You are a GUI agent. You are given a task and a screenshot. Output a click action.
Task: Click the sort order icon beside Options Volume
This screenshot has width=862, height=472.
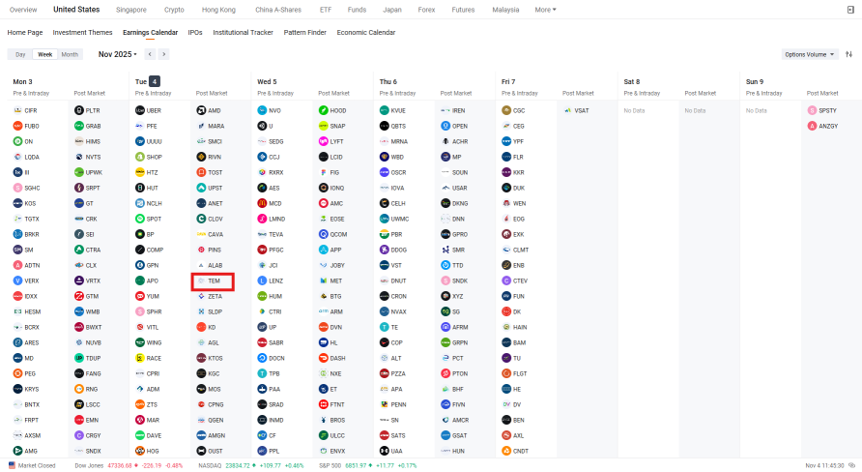click(x=848, y=54)
